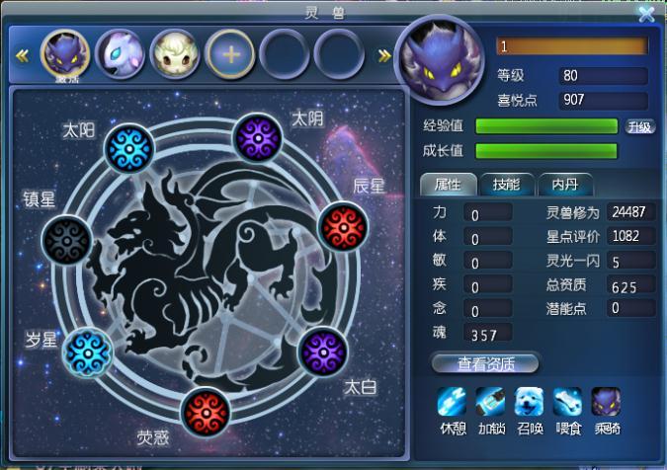
Task: Switch to the 技能 skills tab
Action: coord(506,185)
